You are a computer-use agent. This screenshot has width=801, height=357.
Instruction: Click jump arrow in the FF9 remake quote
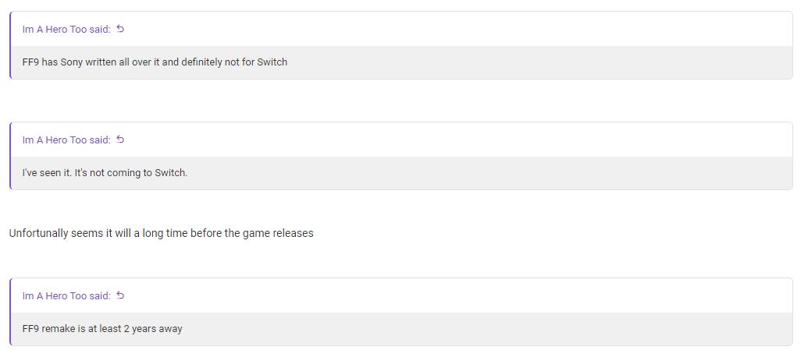click(120, 296)
